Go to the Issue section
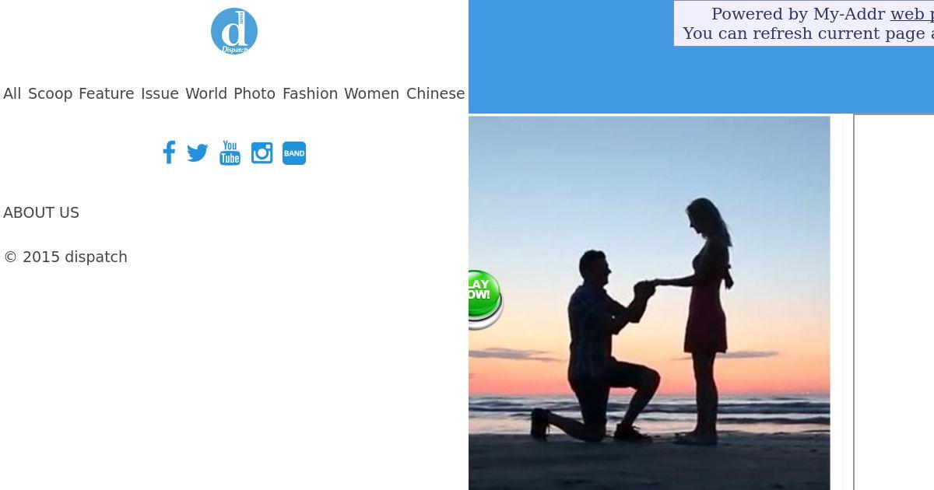 (160, 93)
